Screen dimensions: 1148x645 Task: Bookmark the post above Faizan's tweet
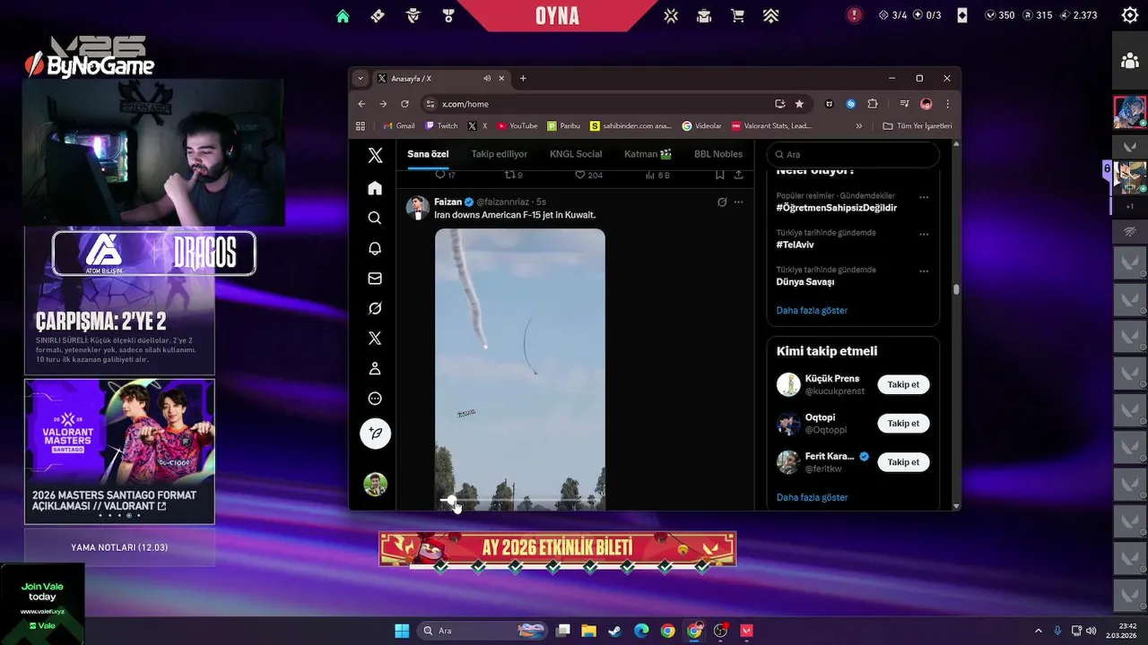pos(720,175)
